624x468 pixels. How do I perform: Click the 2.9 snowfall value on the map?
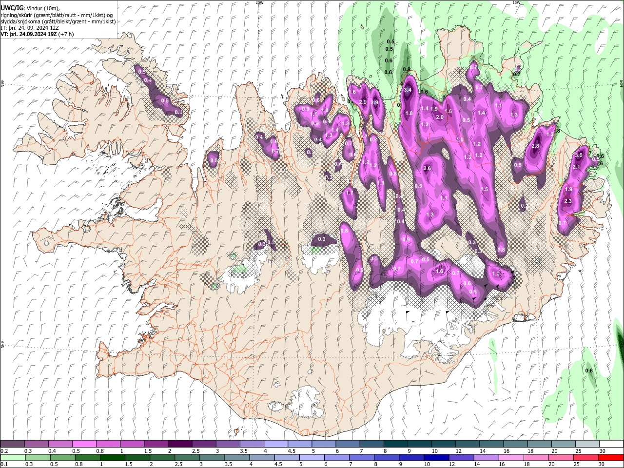pos(363,102)
